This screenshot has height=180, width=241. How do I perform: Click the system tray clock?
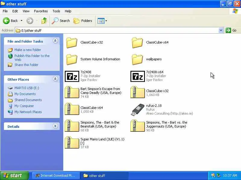[230, 175]
